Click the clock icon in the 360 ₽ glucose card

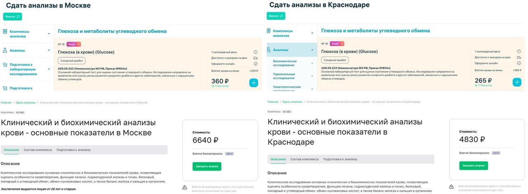click(x=256, y=52)
